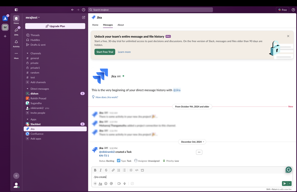Collapse the Channels section
The width and height of the screenshot is (297, 192).
click(x=27, y=53)
